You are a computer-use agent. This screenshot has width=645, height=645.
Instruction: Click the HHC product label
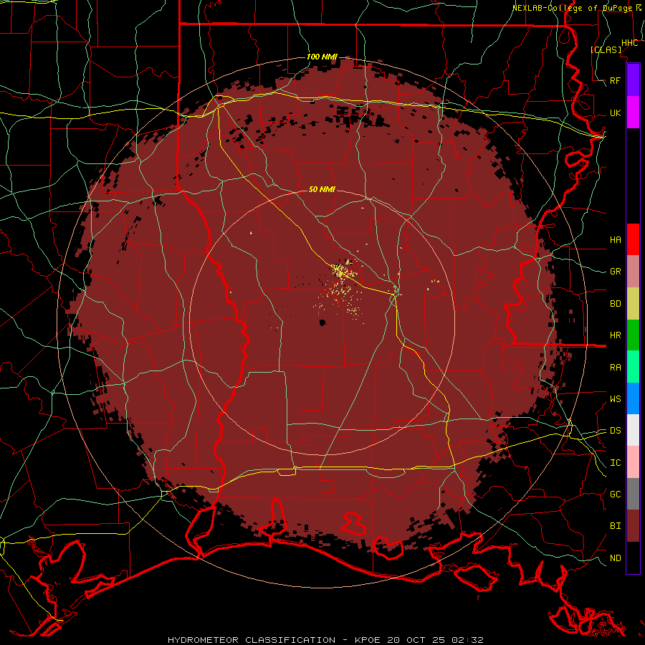point(629,43)
